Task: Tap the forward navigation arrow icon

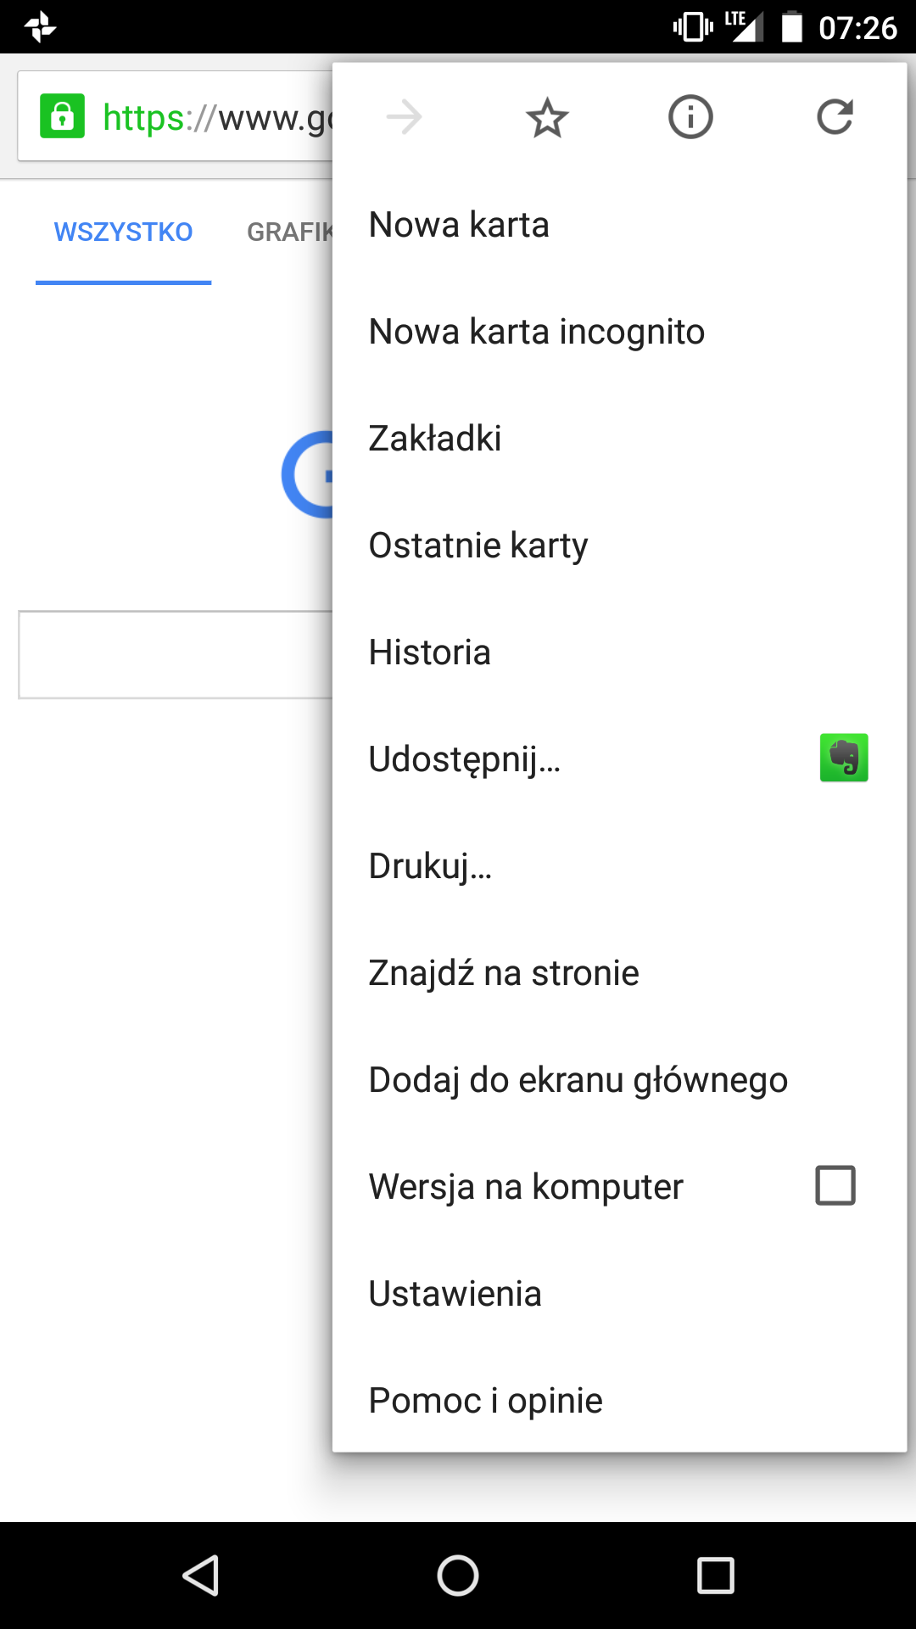Action: point(404,117)
